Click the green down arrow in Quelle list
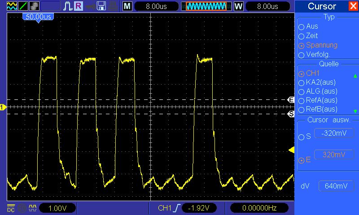The image size is (359, 215). [355, 111]
